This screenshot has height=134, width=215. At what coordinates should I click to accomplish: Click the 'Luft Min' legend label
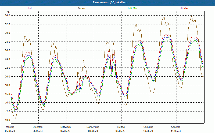click(132, 8)
